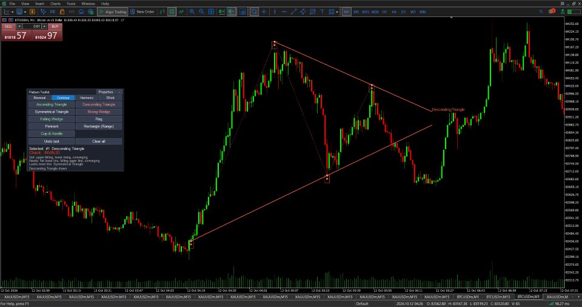Switch chart to line chart type

pyautogui.click(x=181, y=12)
